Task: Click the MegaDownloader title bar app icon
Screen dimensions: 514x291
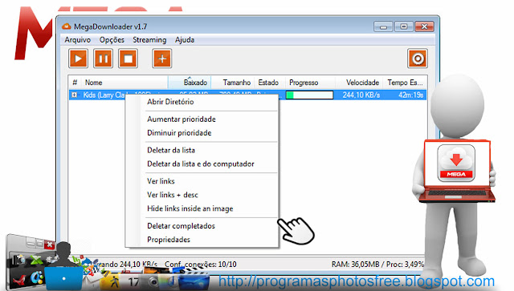Action: click(67, 26)
